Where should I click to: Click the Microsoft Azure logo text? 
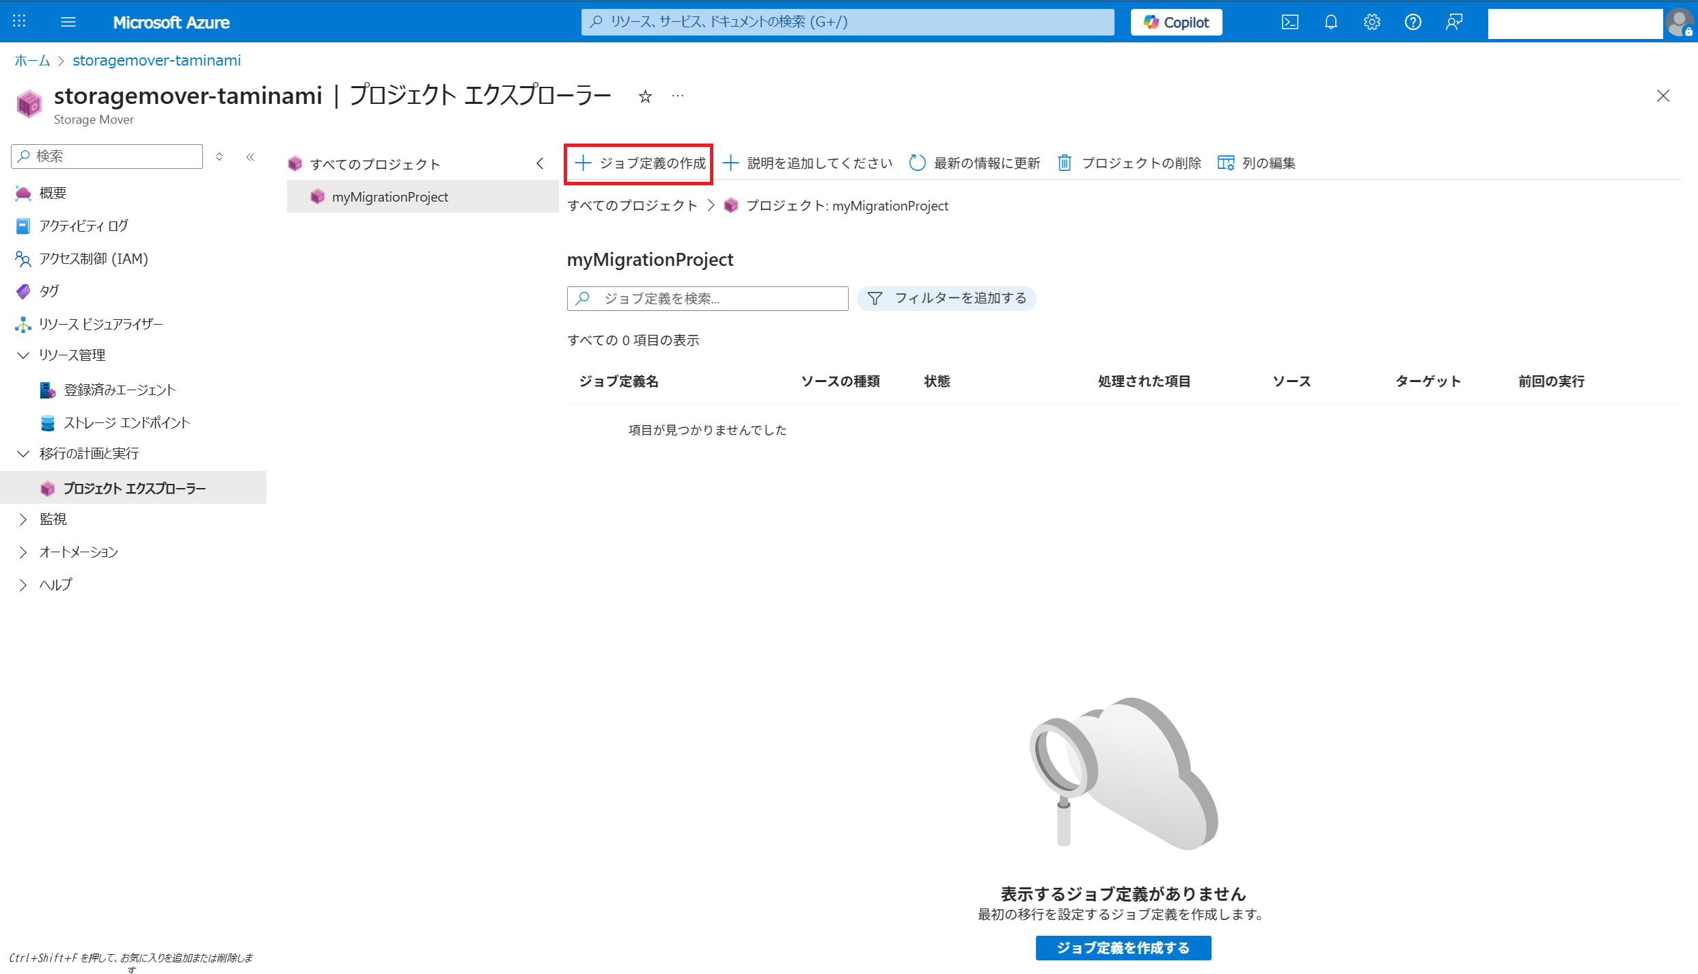(171, 23)
